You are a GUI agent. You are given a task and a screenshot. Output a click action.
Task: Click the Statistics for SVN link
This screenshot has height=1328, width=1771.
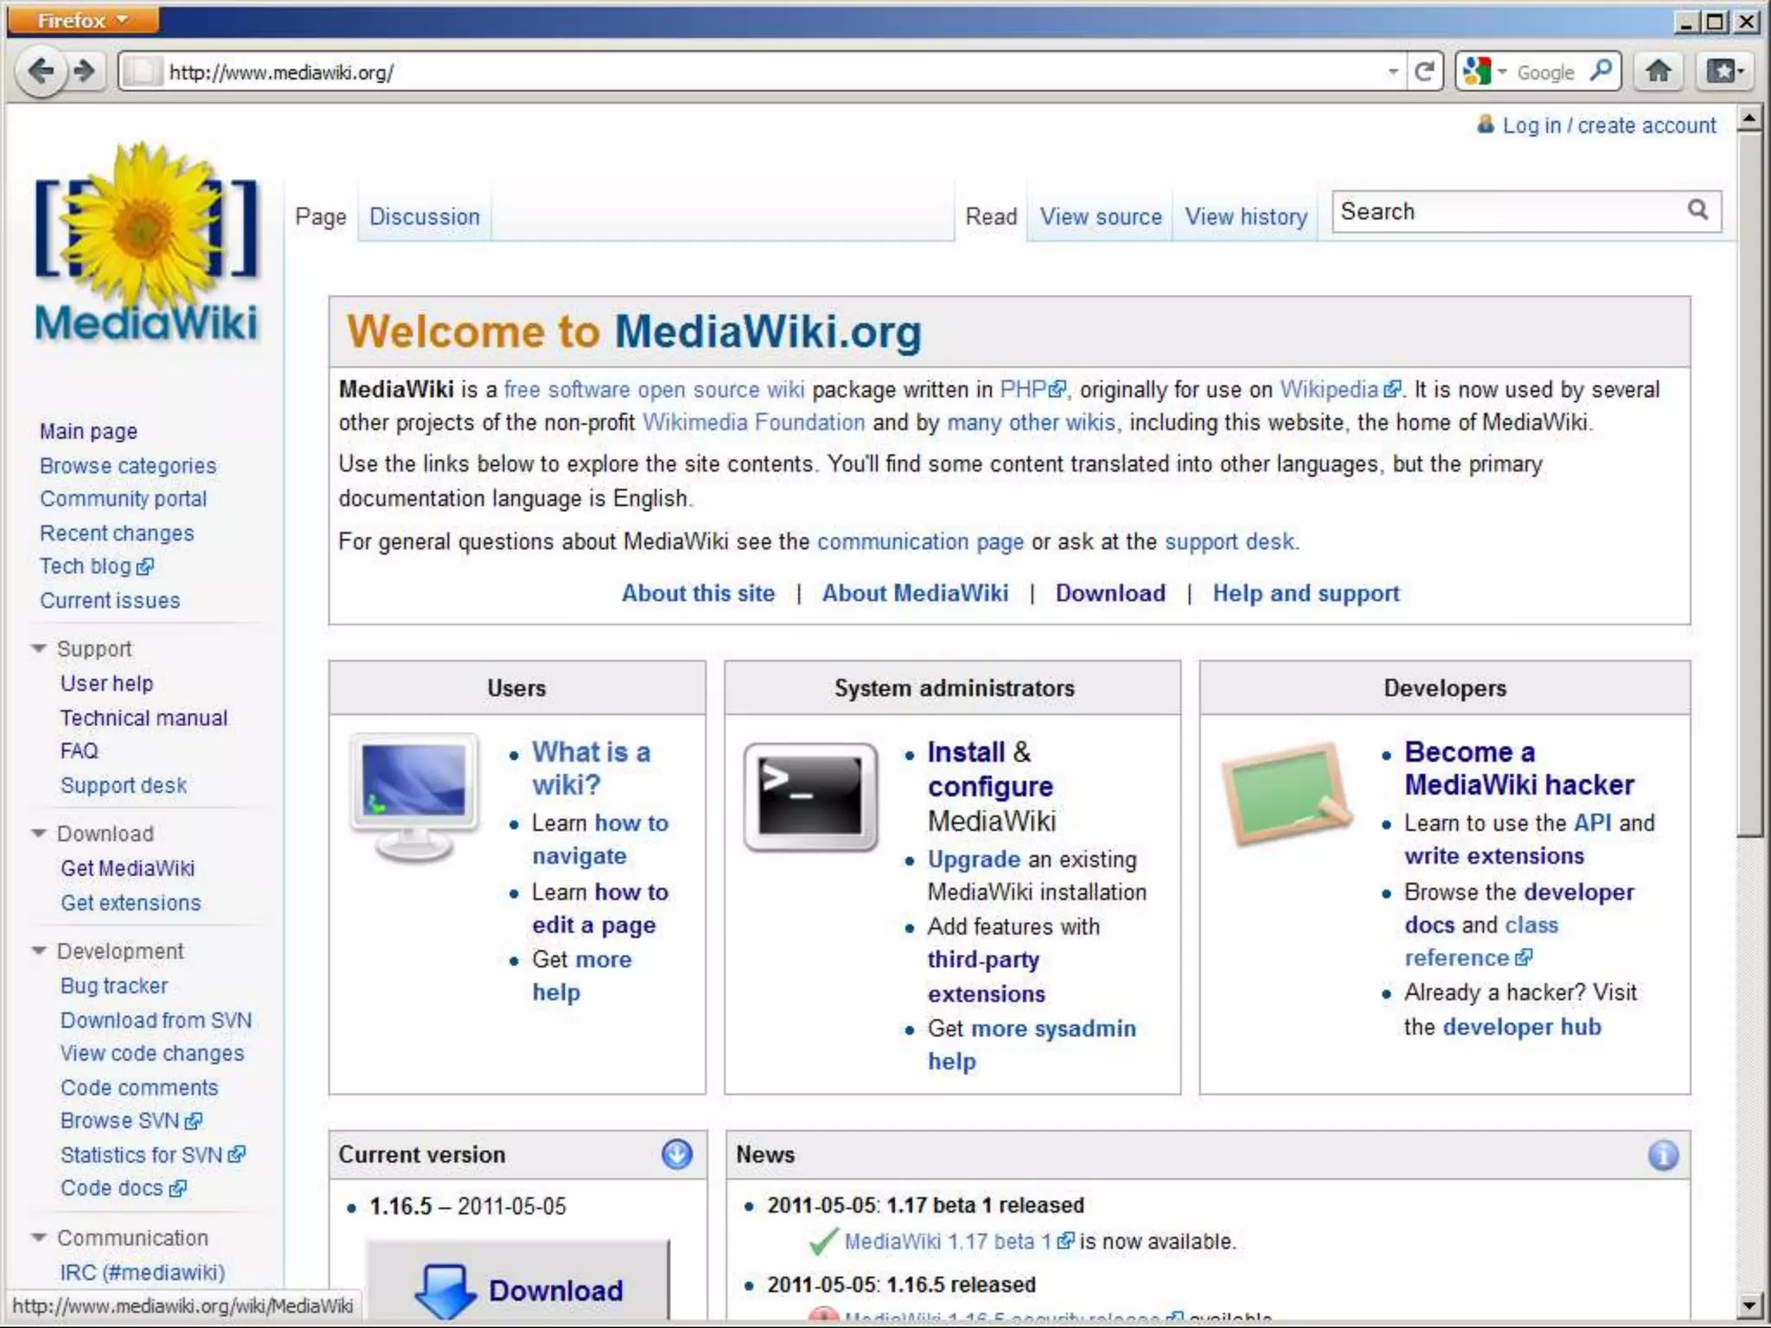[x=152, y=1155]
